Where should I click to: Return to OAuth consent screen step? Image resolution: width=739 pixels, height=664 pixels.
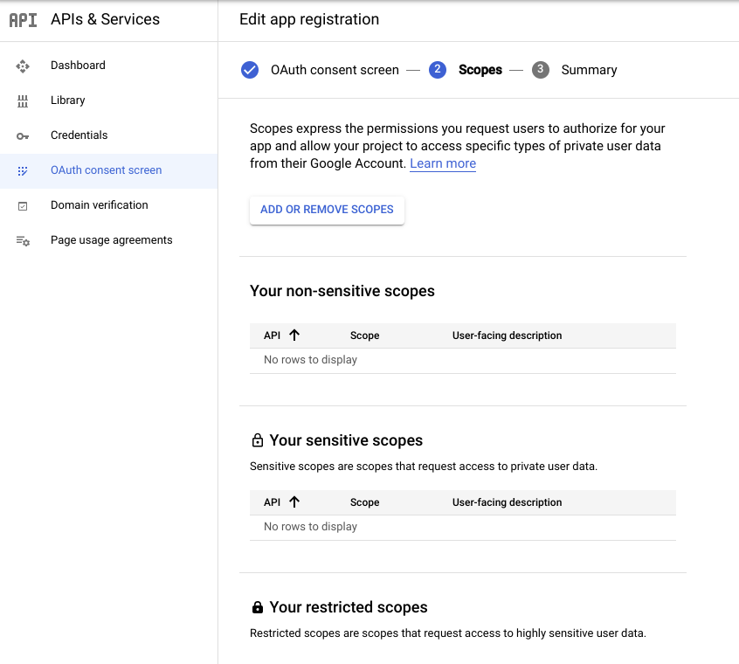(x=335, y=70)
